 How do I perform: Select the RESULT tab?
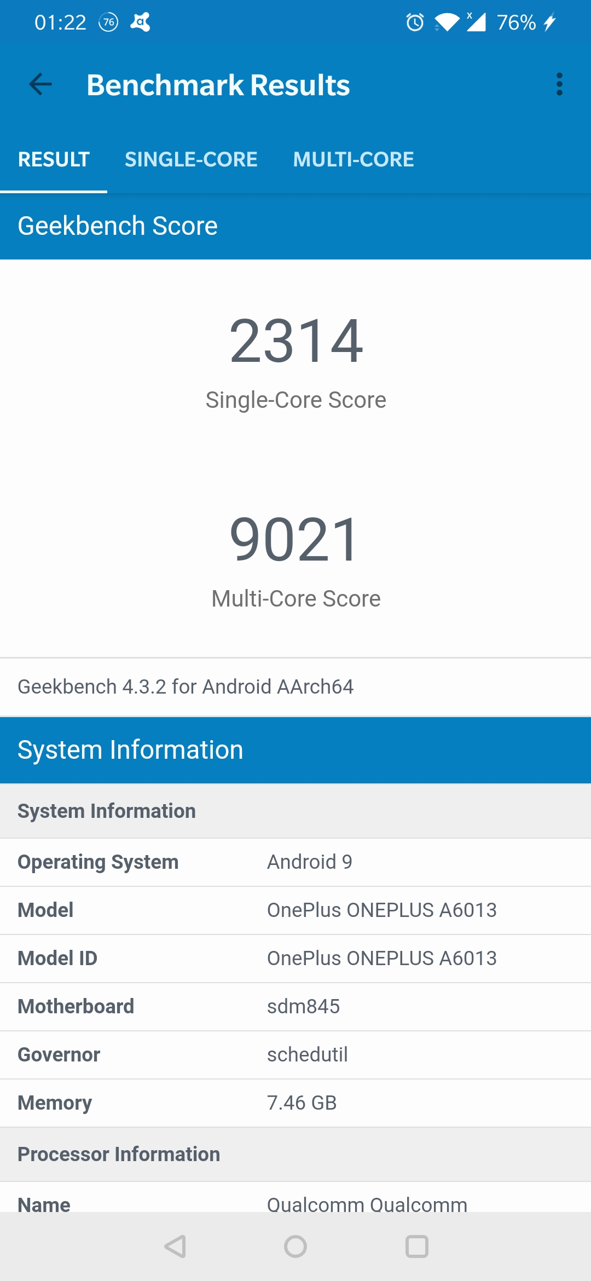coord(54,159)
